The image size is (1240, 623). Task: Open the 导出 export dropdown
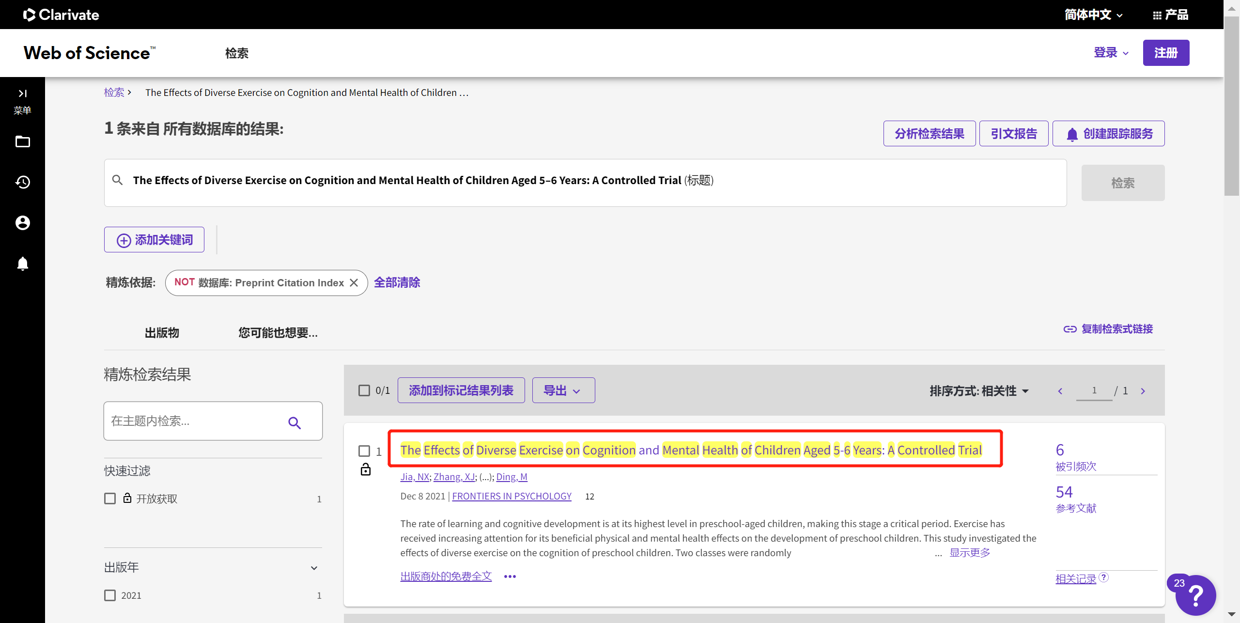click(563, 390)
